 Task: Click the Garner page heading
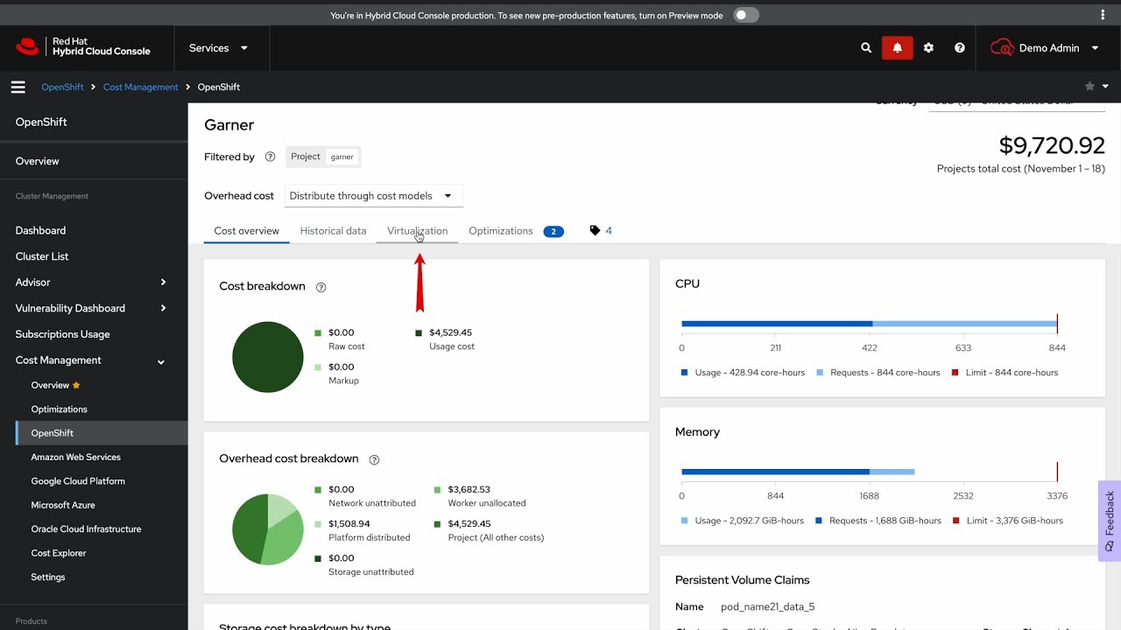(229, 125)
